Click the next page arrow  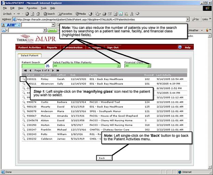pyautogui.click(x=53, y=70)
